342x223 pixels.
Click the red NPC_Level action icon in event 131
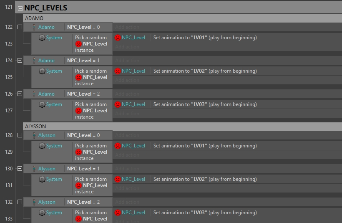[x=118, y=179]
